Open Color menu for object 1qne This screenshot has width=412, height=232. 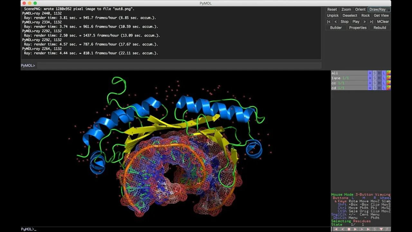(389, 78)
